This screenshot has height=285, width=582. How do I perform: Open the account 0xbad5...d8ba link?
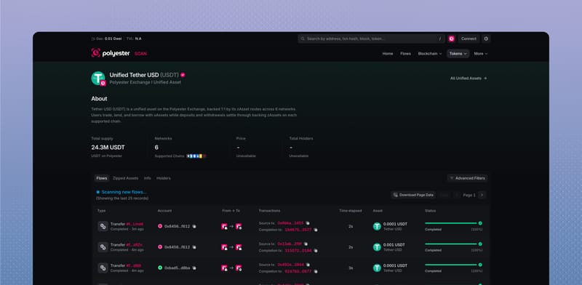(177, 268)
